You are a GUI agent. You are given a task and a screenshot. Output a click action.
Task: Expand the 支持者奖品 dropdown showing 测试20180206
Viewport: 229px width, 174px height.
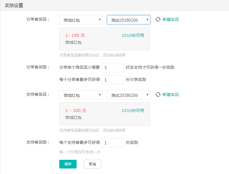128,95
